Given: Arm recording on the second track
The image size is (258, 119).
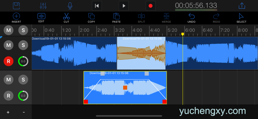Looking at the screenshot, I should (x=9, y=96).
